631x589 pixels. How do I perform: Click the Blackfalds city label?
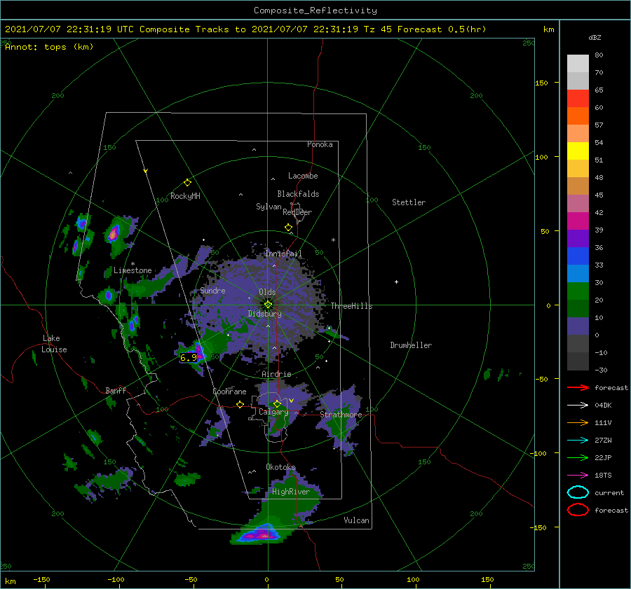[x=298, y=194]
